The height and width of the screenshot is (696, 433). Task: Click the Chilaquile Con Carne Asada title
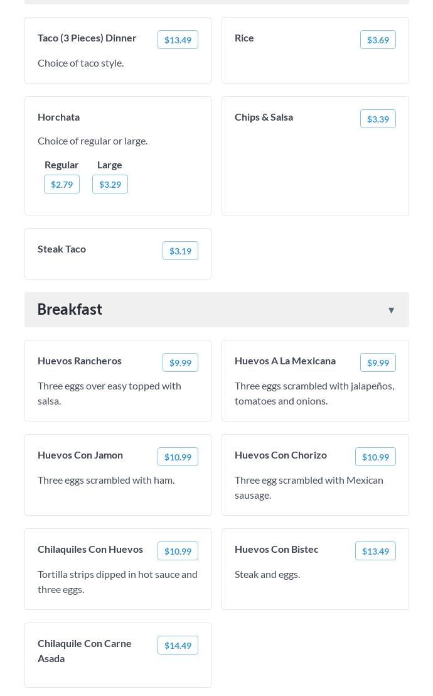(x=84, y=651)
